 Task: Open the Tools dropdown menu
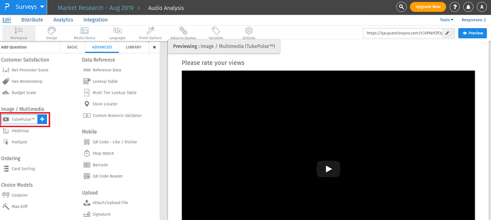[446, 20]
